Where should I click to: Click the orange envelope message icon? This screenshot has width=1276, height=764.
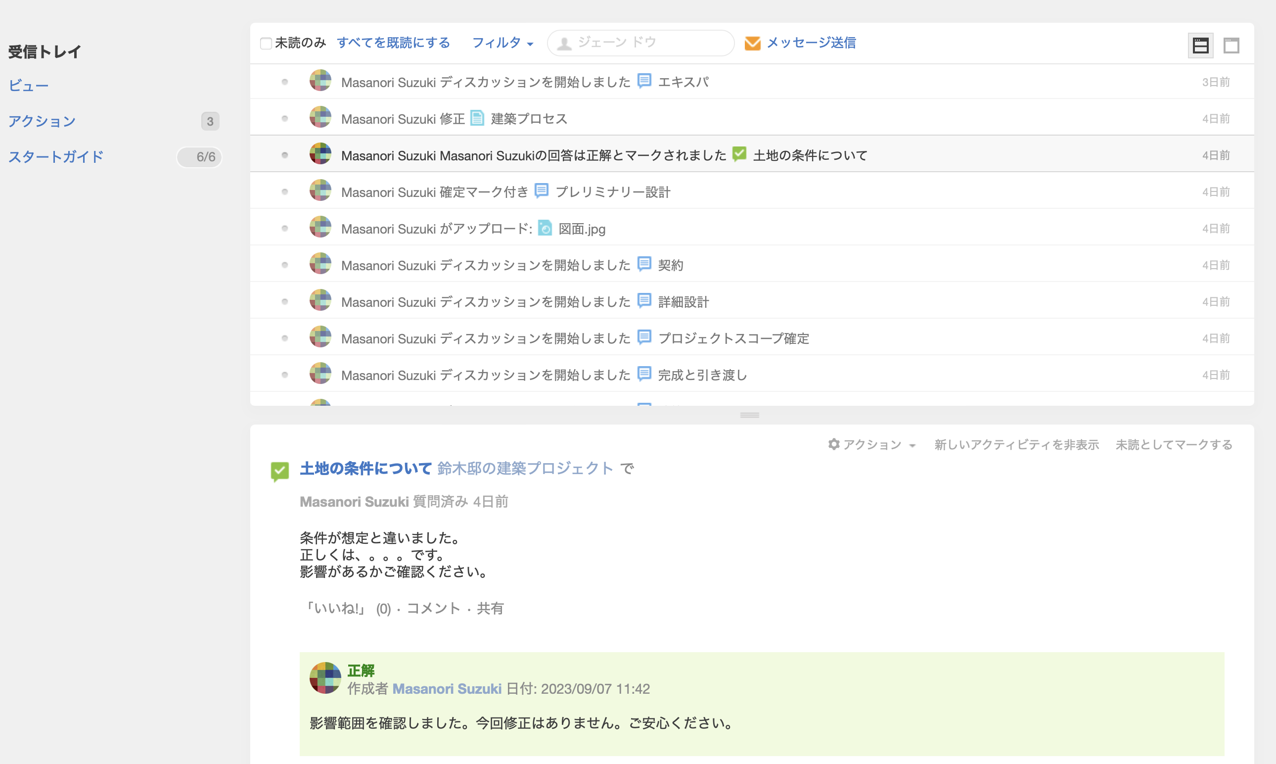pos(752,43)
